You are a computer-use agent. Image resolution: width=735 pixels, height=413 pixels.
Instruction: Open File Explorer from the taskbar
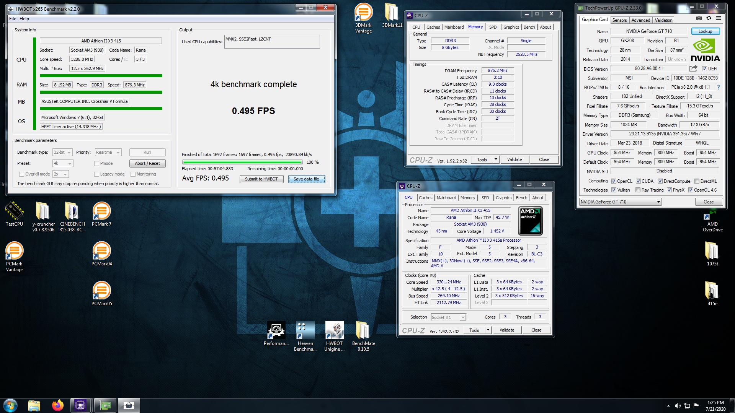34,405
